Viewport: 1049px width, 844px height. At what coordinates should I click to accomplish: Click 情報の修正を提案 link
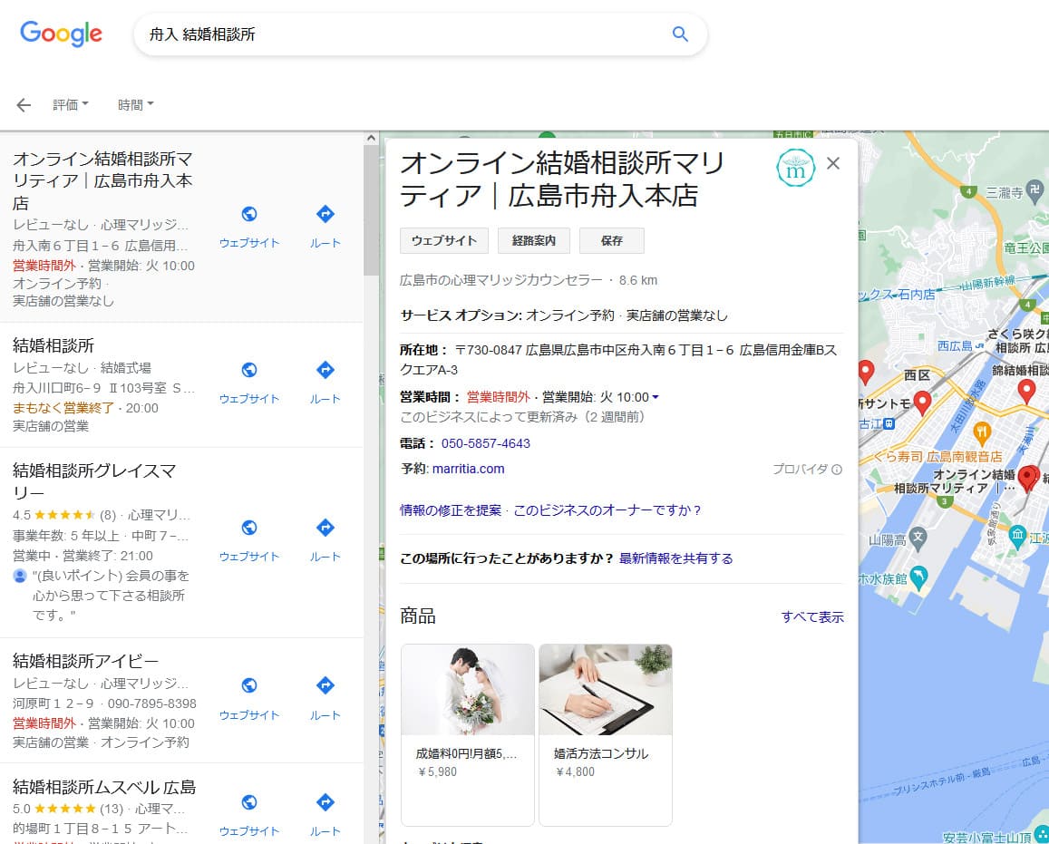tap(451, 510)
